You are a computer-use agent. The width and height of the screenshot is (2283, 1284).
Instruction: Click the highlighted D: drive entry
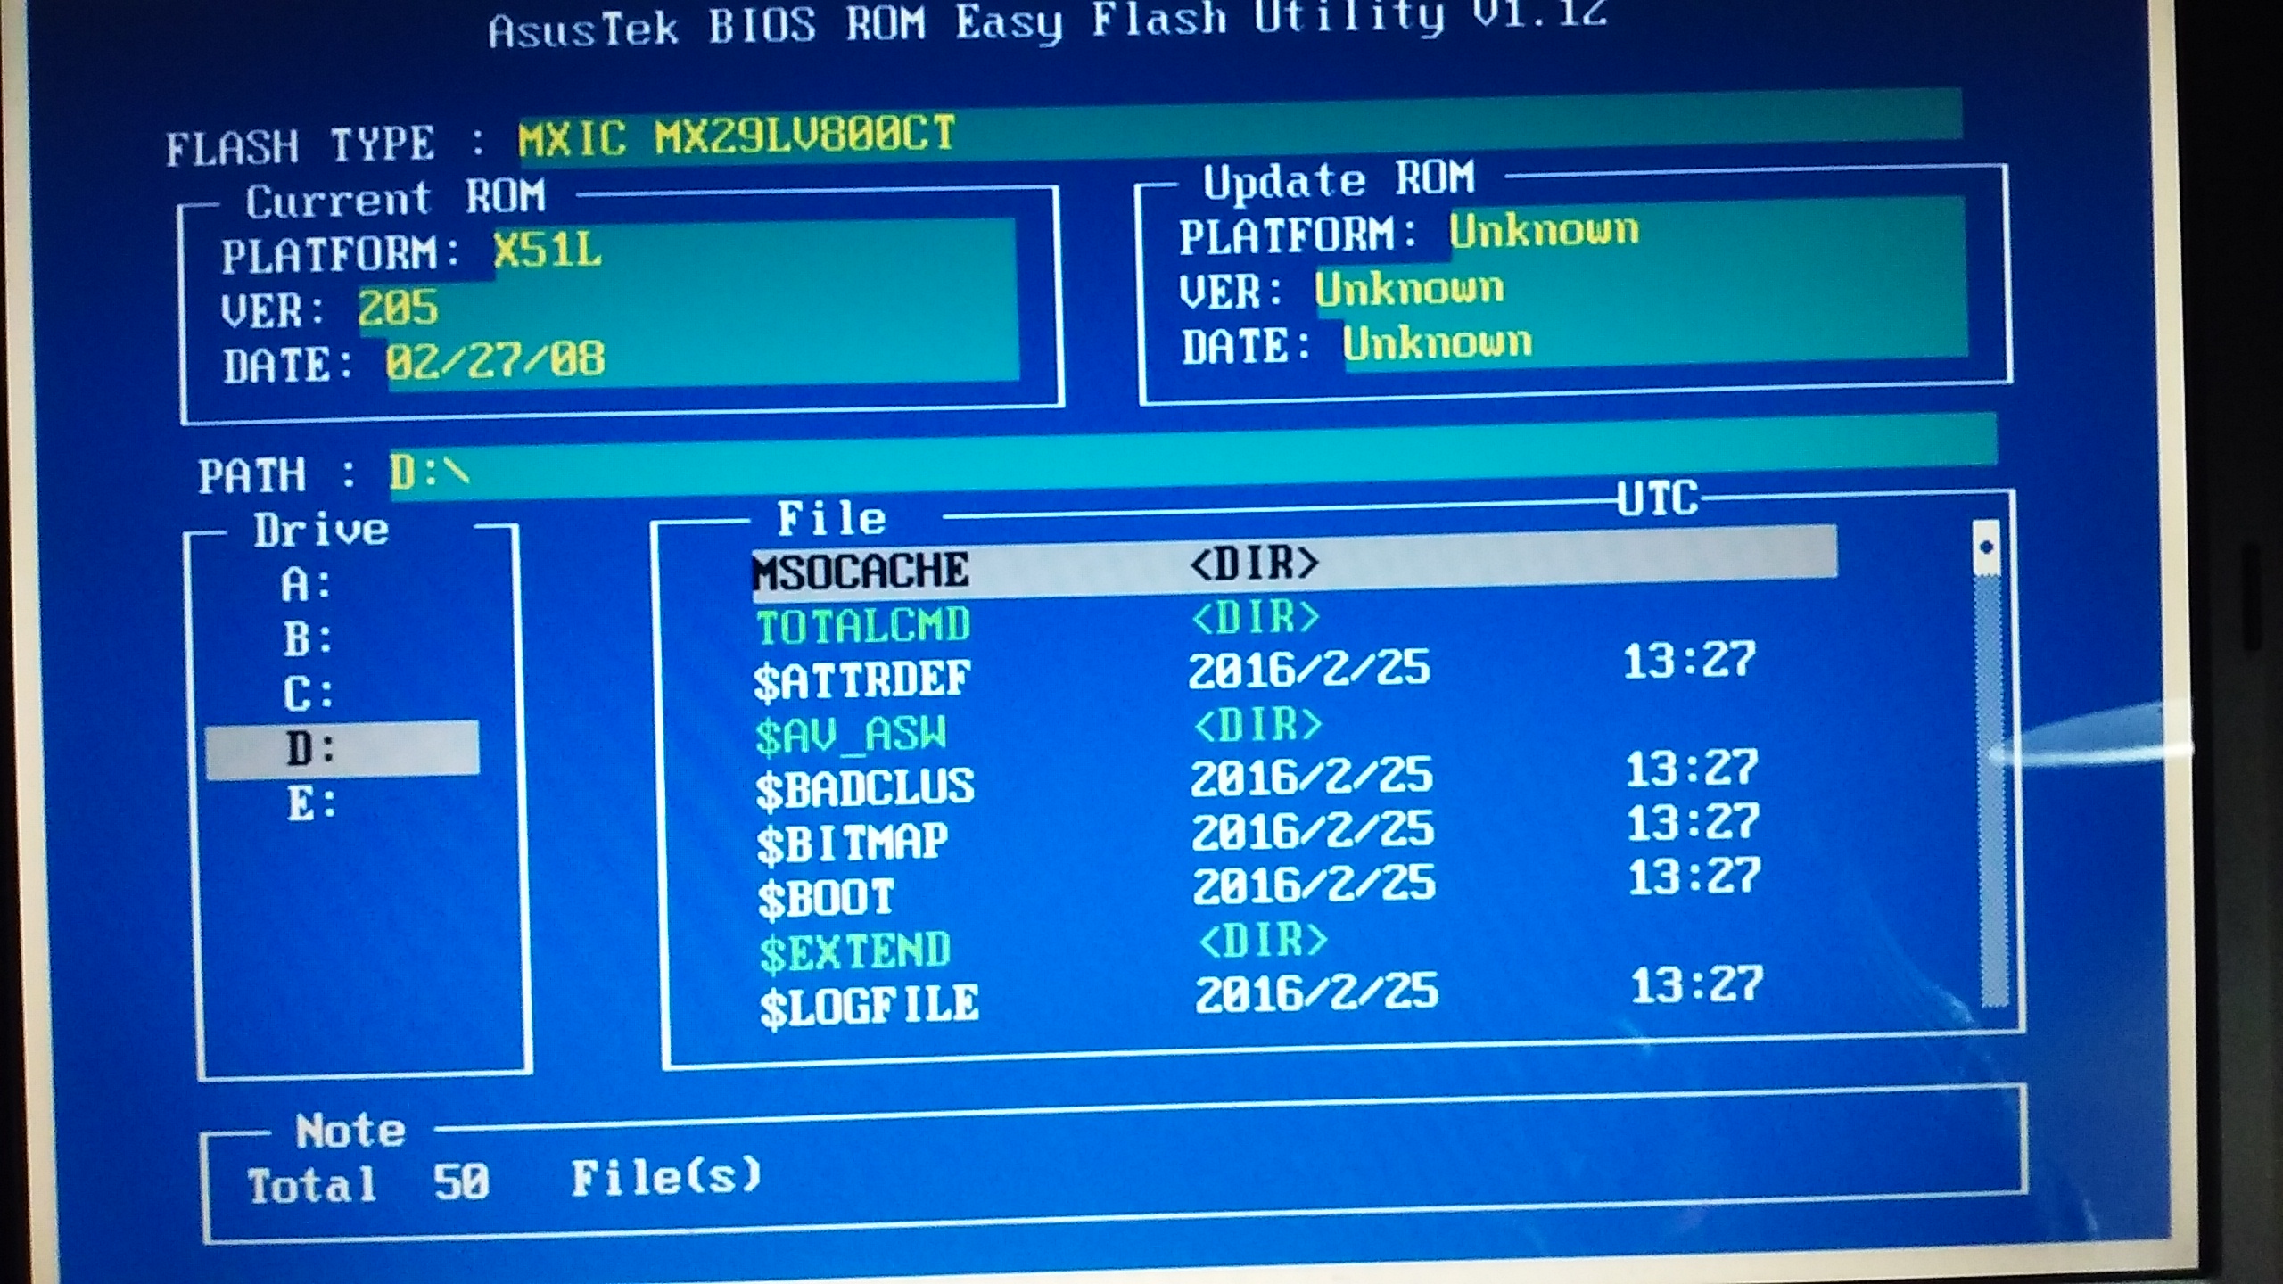tap(342, 749)
